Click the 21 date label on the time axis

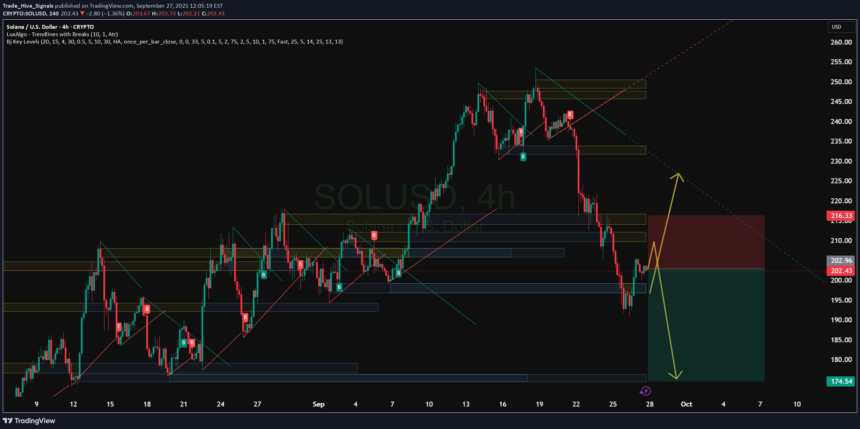184,404
